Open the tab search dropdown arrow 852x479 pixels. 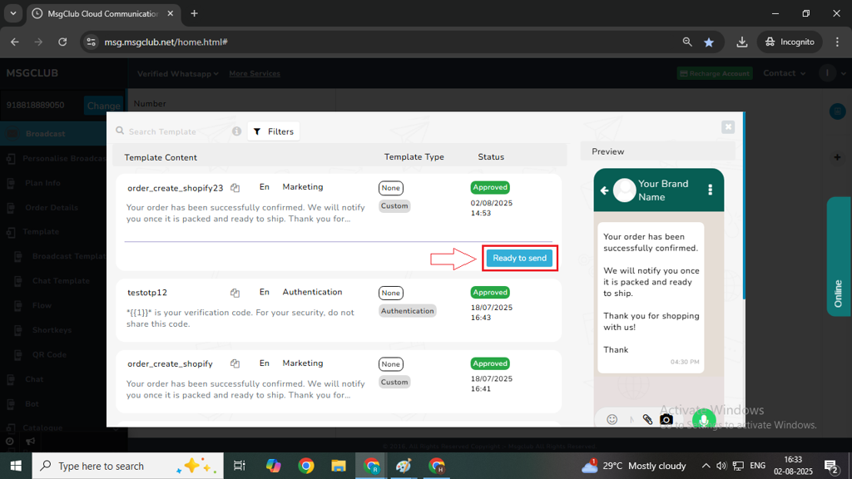click(x=13, y=13)
